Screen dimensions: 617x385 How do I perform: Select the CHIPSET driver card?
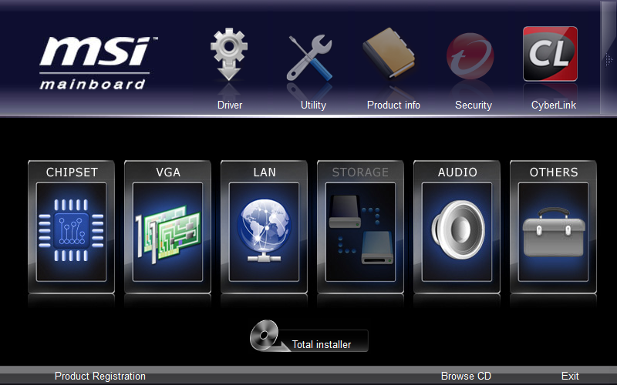(71, 226)
